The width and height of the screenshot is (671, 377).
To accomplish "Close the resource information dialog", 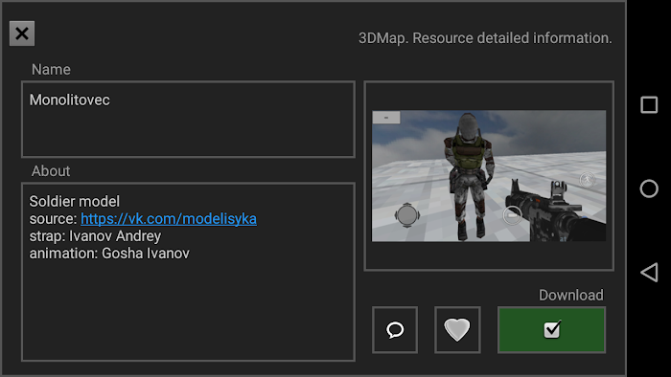I will (22, 33).
